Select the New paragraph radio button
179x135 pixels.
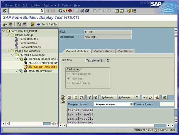point(69,74)
